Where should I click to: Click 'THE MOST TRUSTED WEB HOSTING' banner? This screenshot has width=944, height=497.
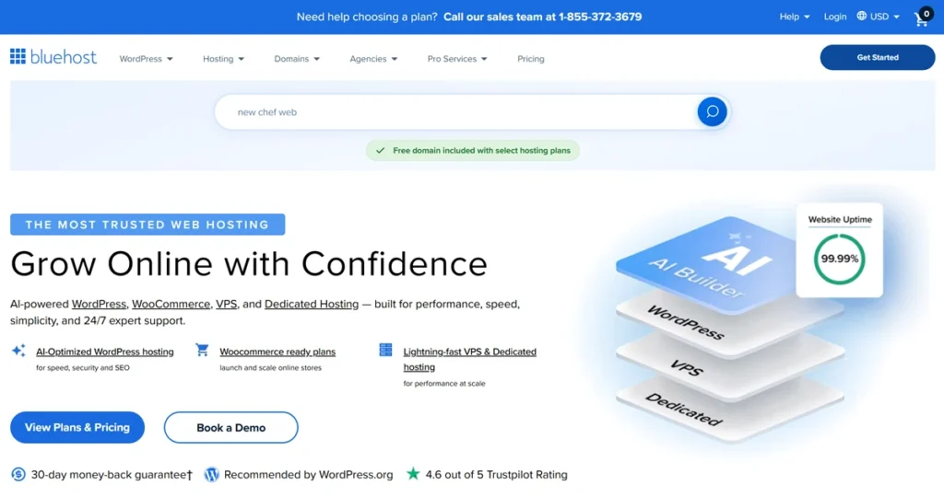(x=147, y=225)
